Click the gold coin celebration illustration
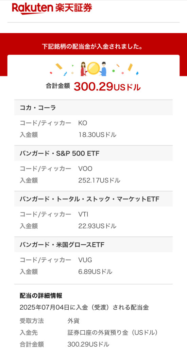 [93, 69]
